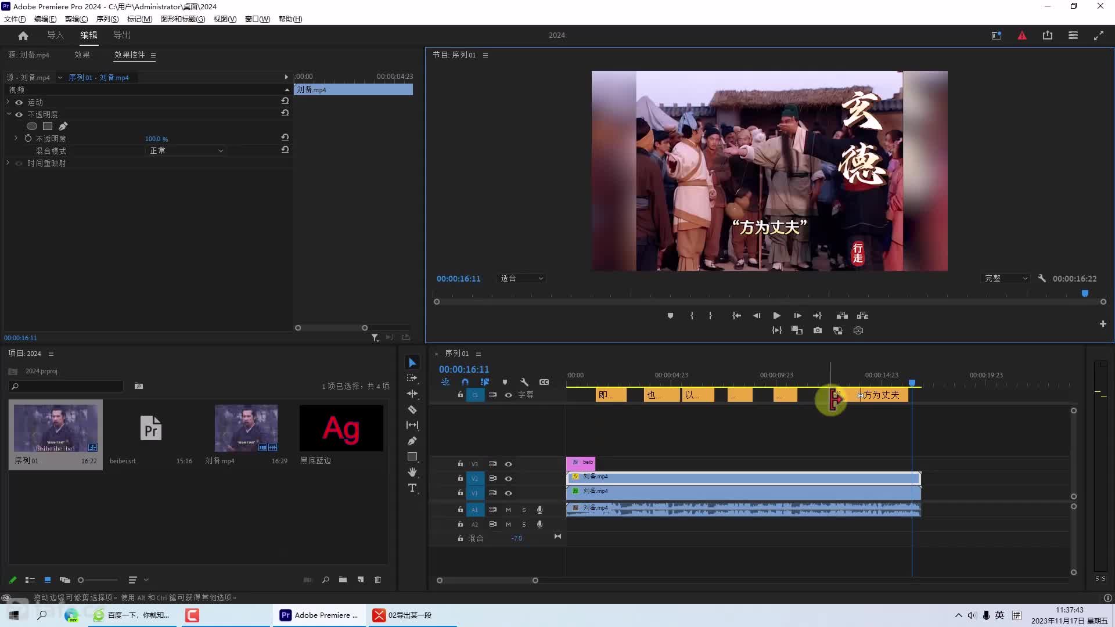Open 文件(F) menu
This screenshot has width=1115, height=627.
15,19
